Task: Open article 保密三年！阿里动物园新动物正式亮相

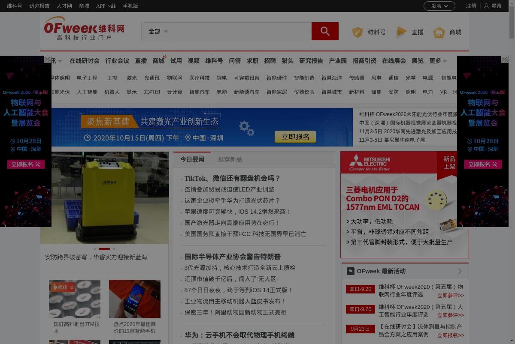Action: click(x=236, y=312)
